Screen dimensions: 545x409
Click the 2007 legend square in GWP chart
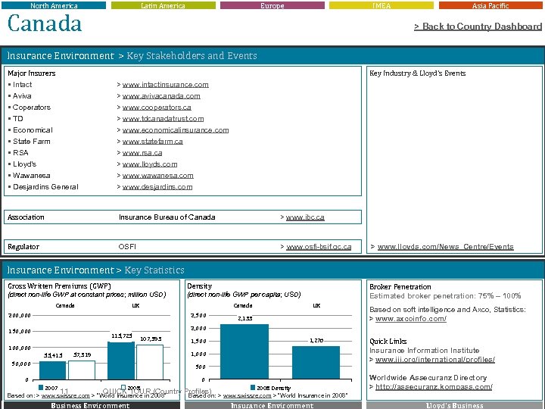[x=41, y=388]
